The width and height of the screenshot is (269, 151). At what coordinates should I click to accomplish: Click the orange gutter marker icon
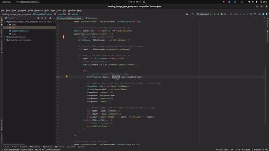63,37
